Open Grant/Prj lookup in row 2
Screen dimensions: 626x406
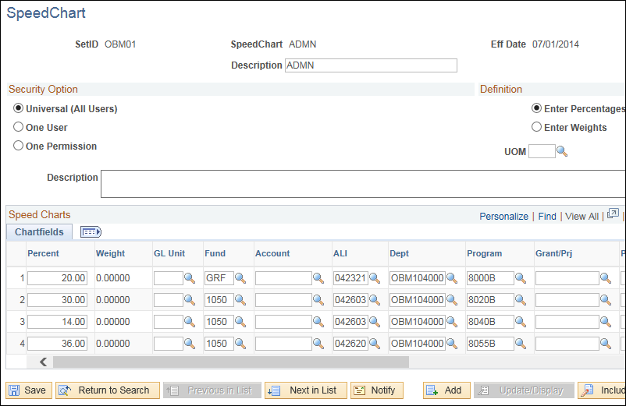tap(606, 300)
